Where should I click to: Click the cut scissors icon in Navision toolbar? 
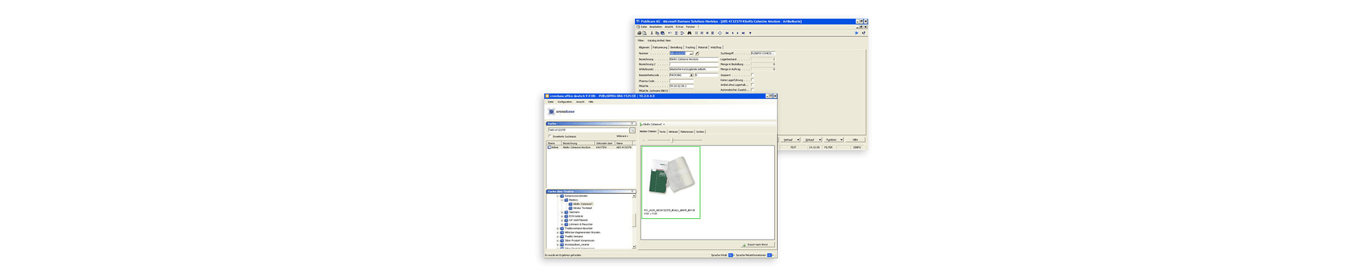[x=652, y=33]
